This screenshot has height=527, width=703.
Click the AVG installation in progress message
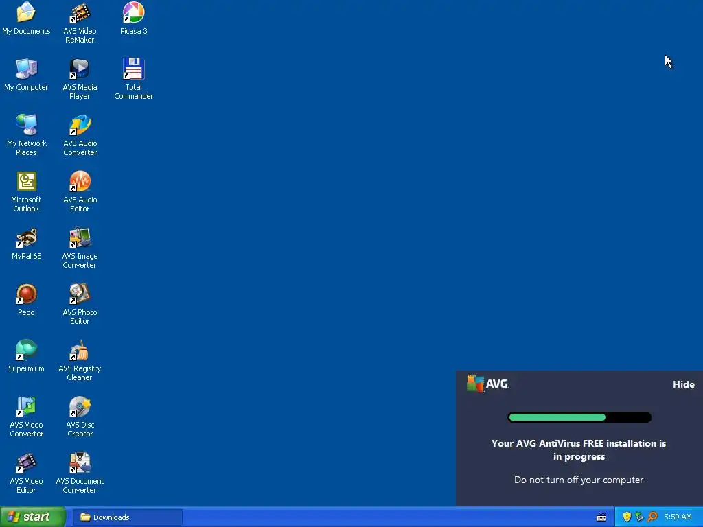(x=578, y=450)
